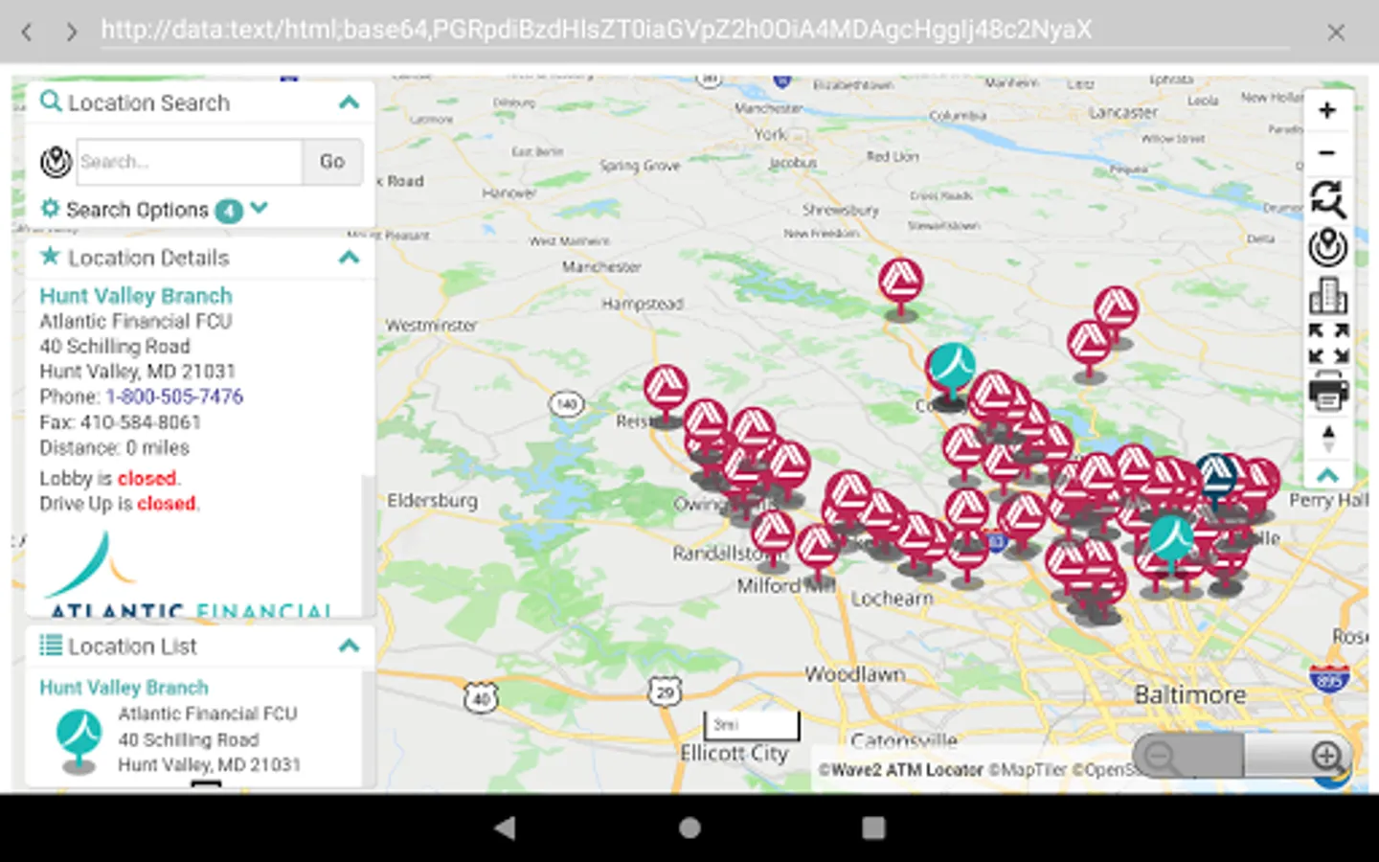Open Hunt Valley Branch in Location List

[x=124, y=688]
